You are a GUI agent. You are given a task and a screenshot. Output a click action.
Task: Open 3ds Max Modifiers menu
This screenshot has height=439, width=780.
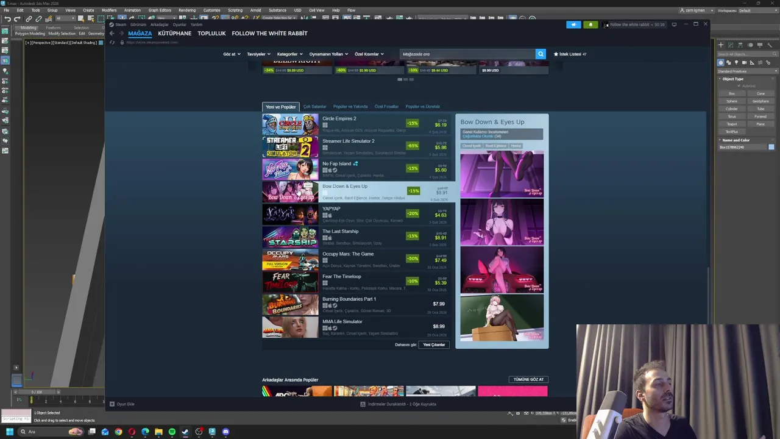point(109,10)
